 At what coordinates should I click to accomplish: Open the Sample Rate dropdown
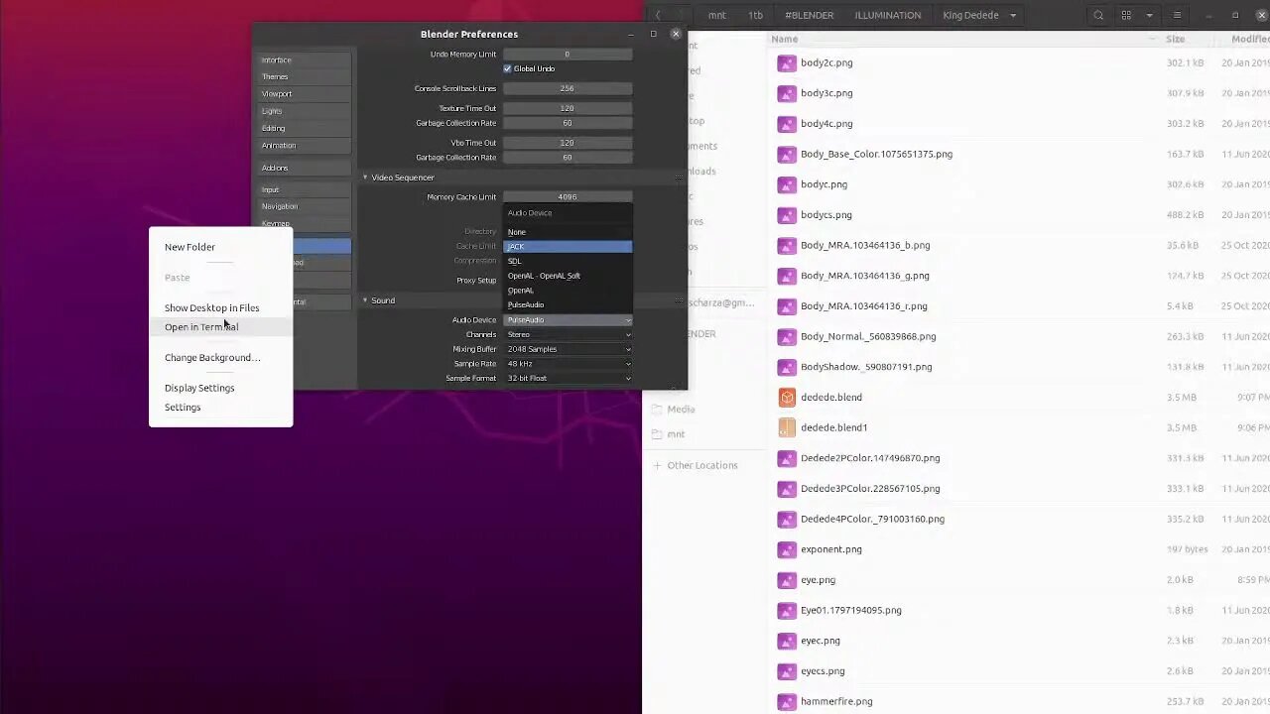(x=568, y=364)
